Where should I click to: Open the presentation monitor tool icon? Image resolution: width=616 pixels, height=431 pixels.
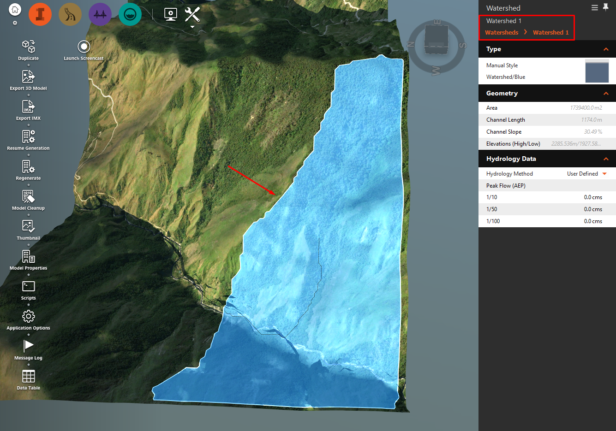171,14
